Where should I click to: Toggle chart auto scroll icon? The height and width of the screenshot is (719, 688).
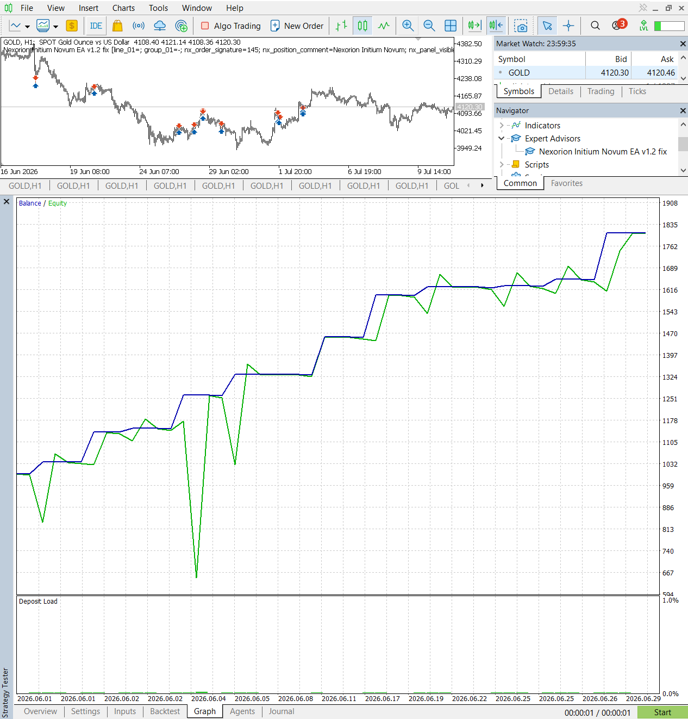click(x=475, y=26)
